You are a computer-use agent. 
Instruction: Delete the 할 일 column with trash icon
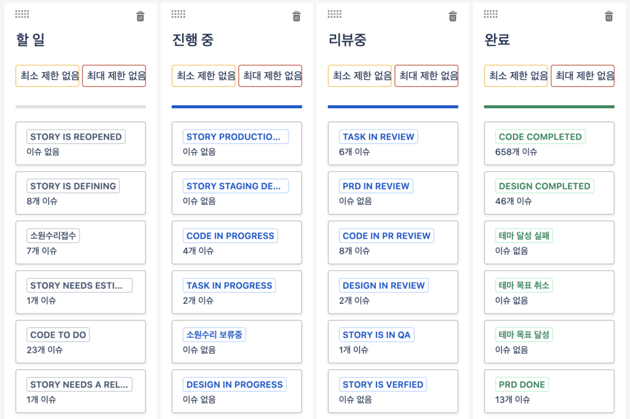point(140,17)
